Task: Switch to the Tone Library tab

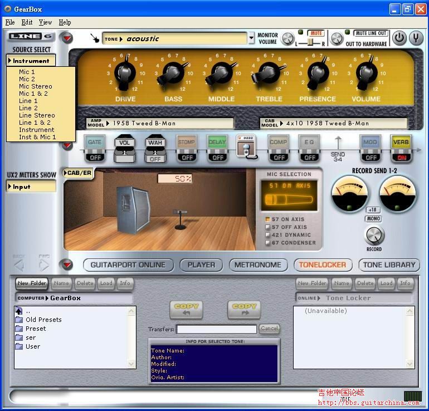Action: pos(389,265)
